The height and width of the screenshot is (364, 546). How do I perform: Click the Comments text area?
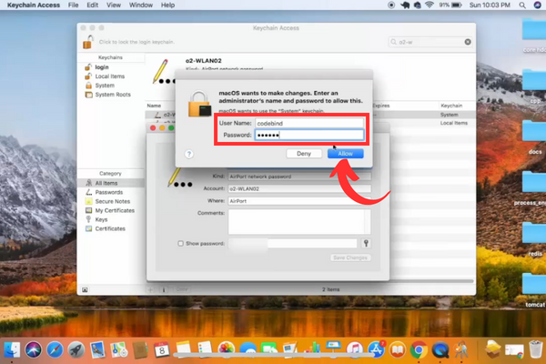(x=299, y=221)
